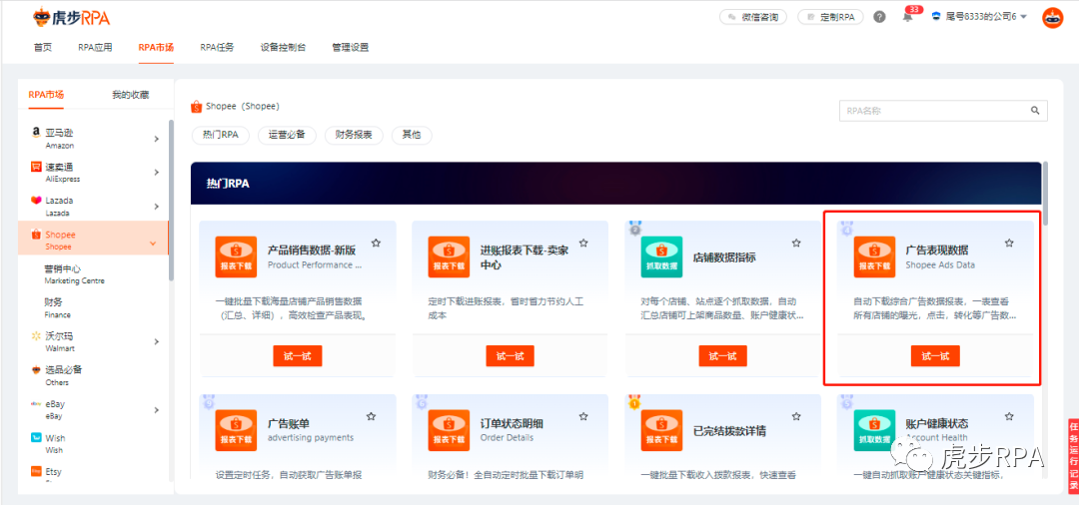Image resolution: width=1079 pixels, height=505 pixels.
Task: Click 进账报表下载 orange report icon
Action: tap(449, 256)
